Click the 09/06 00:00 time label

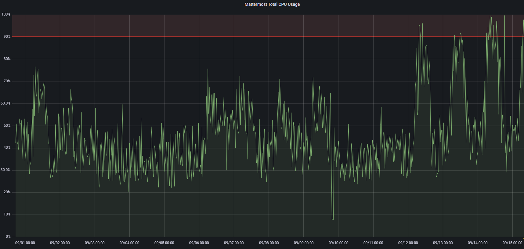[x=199, y=243]
